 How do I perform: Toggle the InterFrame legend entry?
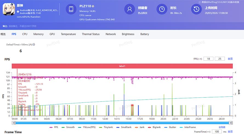188,127
